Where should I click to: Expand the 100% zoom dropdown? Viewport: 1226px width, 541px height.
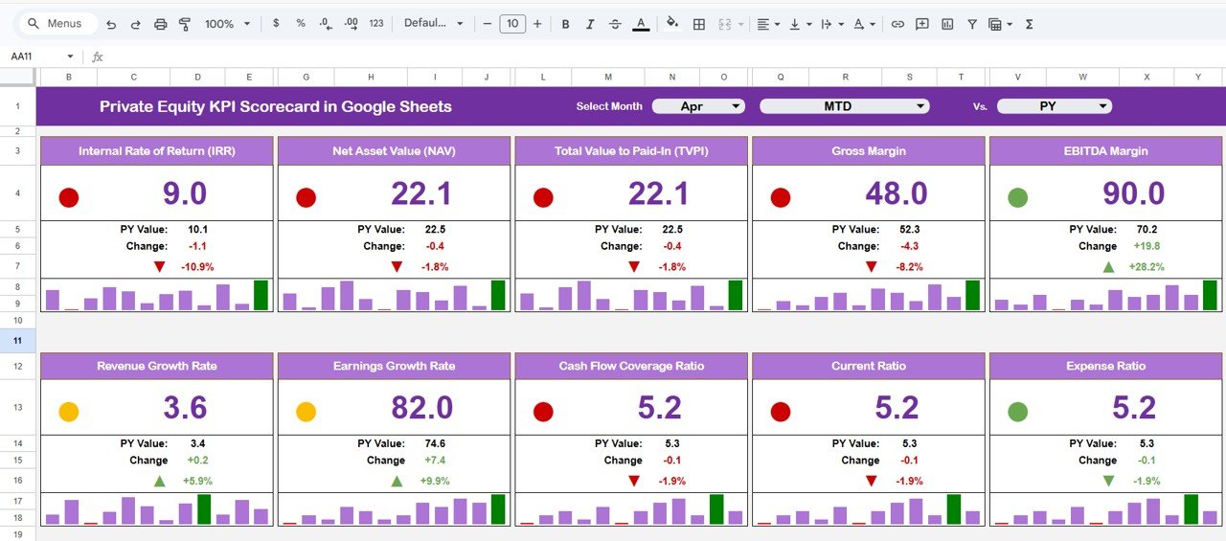(x=227, y=24)
